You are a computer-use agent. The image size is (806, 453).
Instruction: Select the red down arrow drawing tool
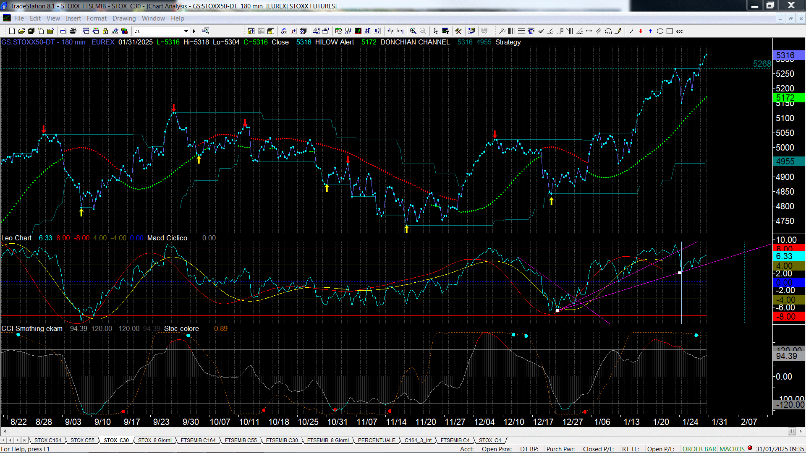click(641, 31)
